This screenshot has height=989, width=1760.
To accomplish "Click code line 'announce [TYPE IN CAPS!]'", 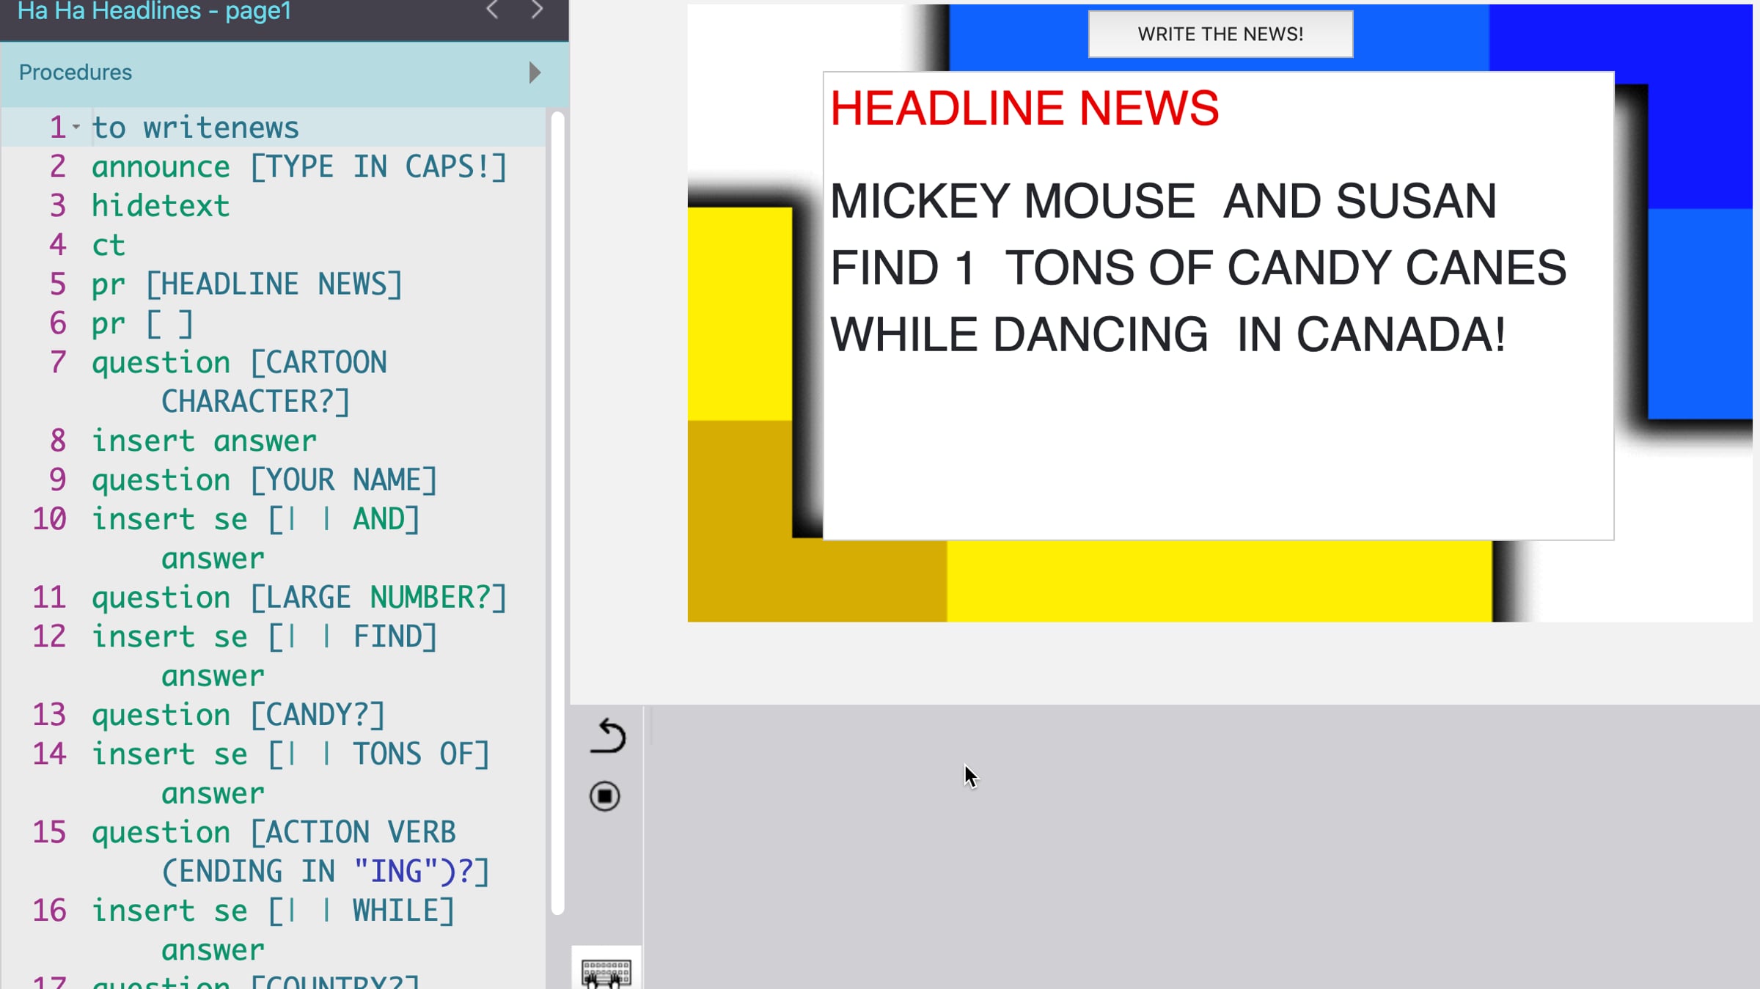I will coord(299,167).
